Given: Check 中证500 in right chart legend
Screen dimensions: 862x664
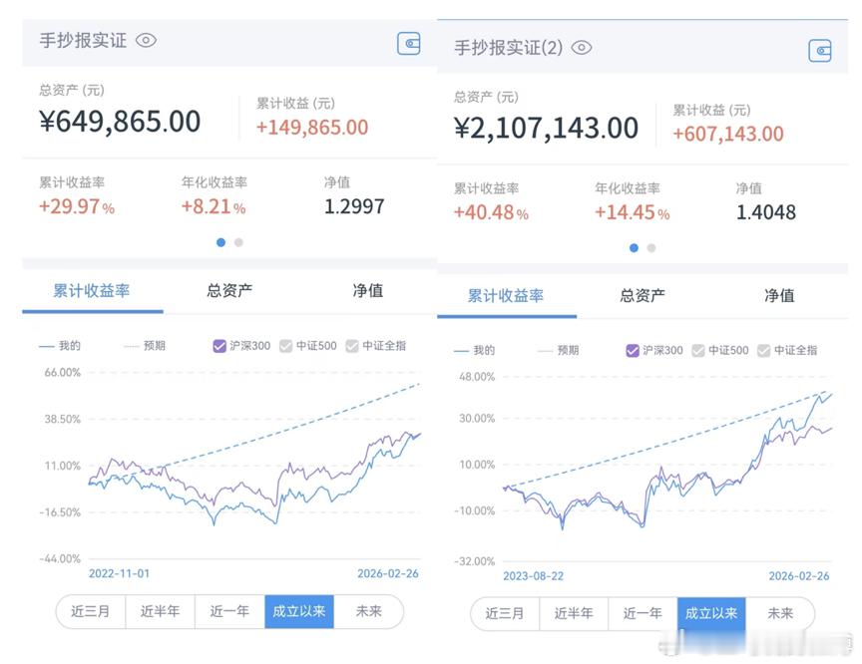Looking at the screenshot, I should point(698,350).
